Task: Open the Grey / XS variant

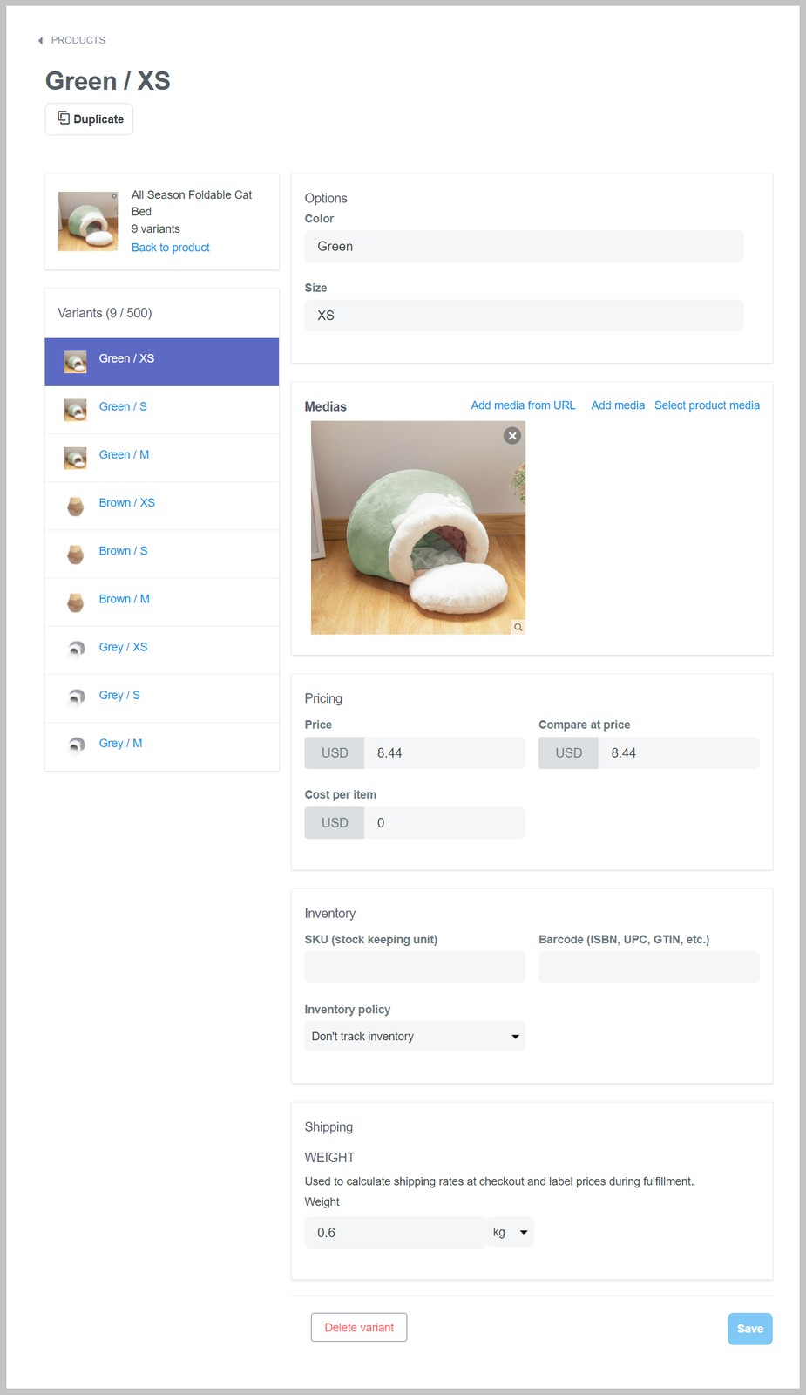Action: pos(162,650)
